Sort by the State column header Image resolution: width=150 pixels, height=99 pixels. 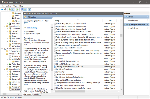pyautogui.click(x=110, y=21)
